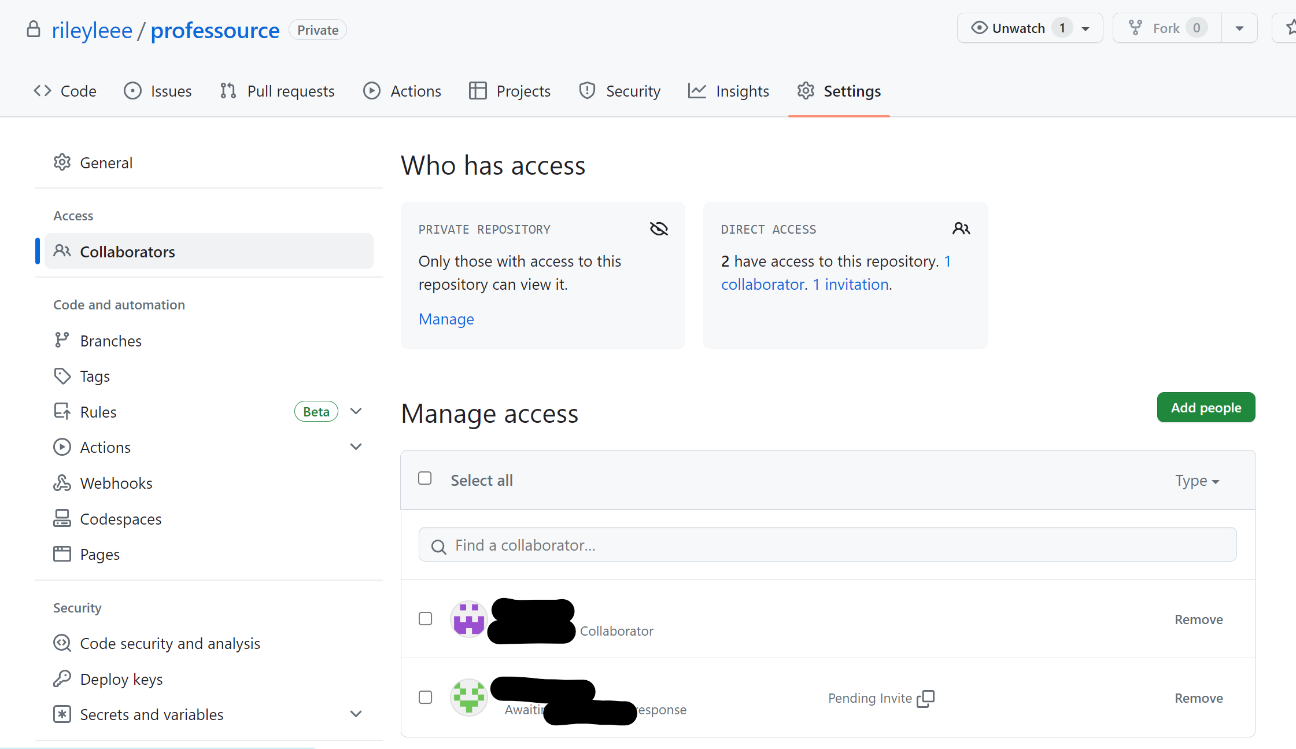Screen dimensions: 1296x749
Task: Click the eye icon in Unwatch button
Action: (979, 28)
